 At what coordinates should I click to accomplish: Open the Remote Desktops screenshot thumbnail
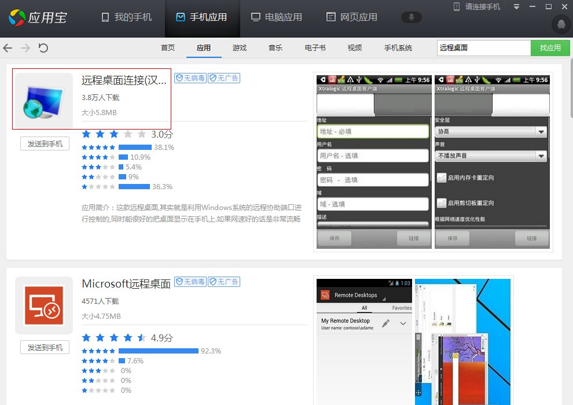364,341
